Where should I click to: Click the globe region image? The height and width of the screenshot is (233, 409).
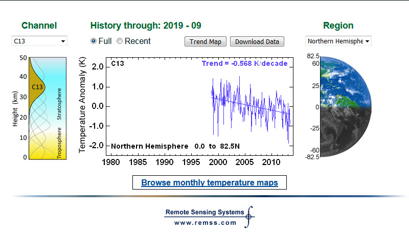pyautogui.click(x=346, y=107)
